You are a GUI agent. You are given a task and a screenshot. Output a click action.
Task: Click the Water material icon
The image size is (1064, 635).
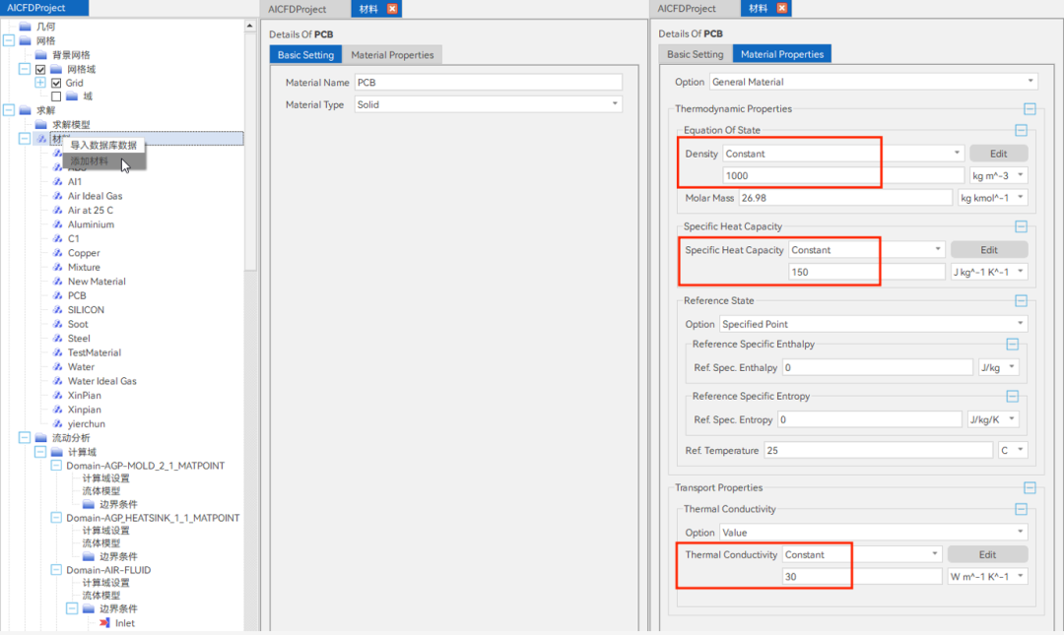tap(58, 367)
